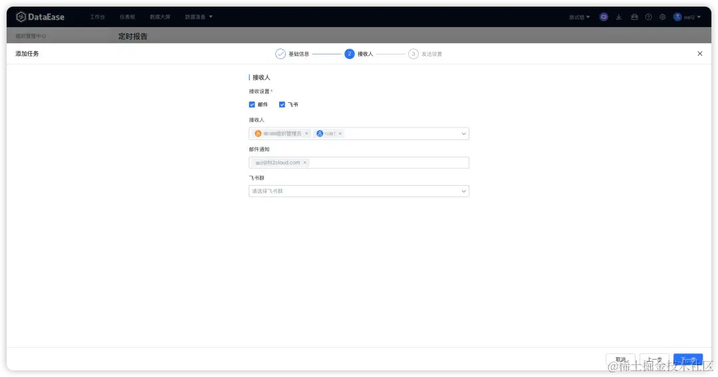Open the 请选择飞书群 dropdown

(358, 191)
